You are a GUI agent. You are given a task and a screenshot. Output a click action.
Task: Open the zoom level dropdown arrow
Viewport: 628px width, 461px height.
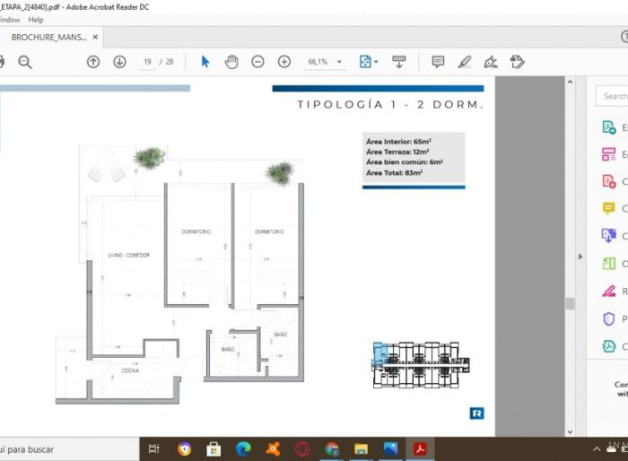point(339,62)
